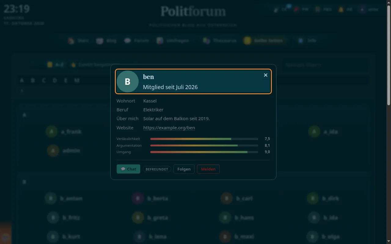The height and width of the screenshot is (244, 391).
Task: Click the Befreundet badge
Action: click(x=157, y=169)
